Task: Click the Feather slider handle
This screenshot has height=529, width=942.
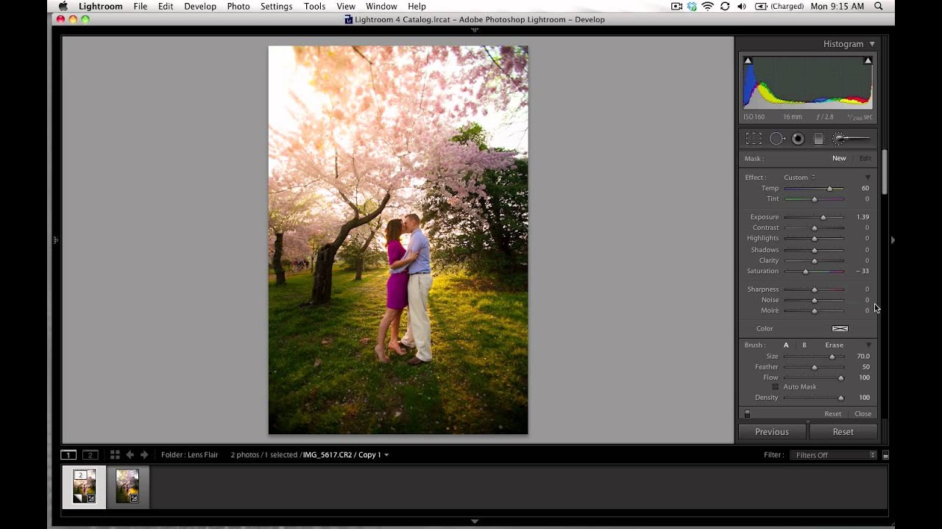Action: click(814, 367)
